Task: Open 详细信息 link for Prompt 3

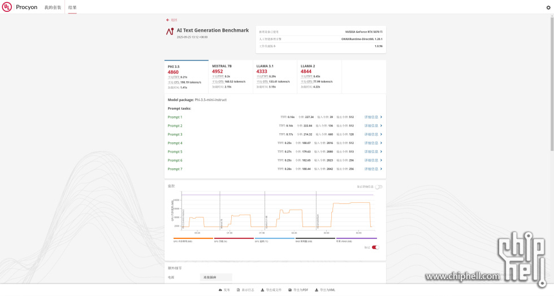Action: 371,134
